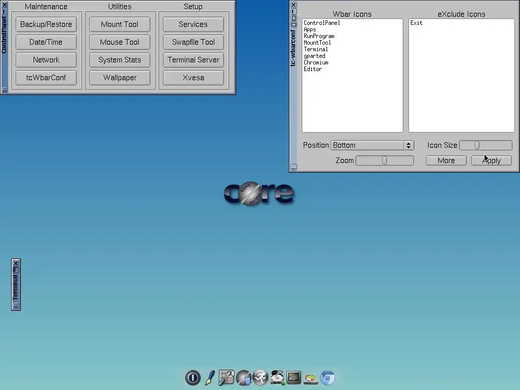This screenshot has height=390, width=520.
Task: Open Services in Setup column
Action: pos(193,24)
